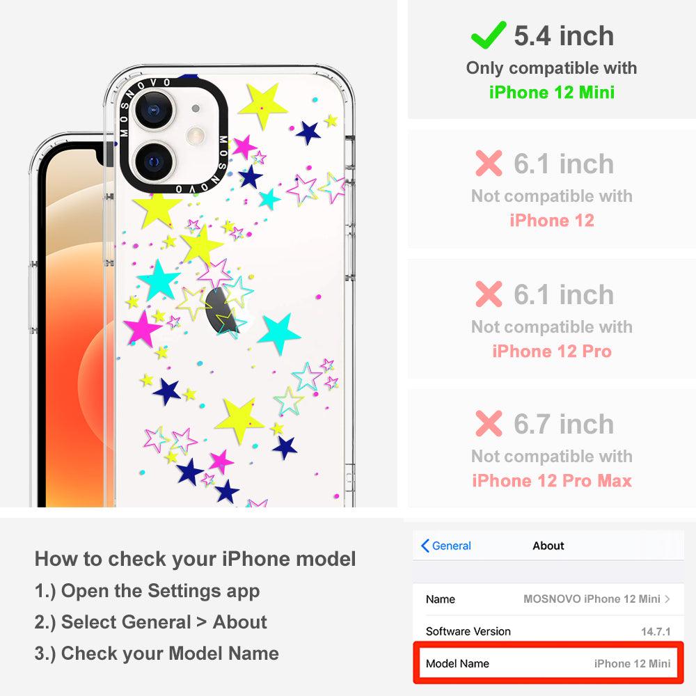Screen dimensions: 696x696
Task: Open the Name row chevron
Action: tap(667, 599)
